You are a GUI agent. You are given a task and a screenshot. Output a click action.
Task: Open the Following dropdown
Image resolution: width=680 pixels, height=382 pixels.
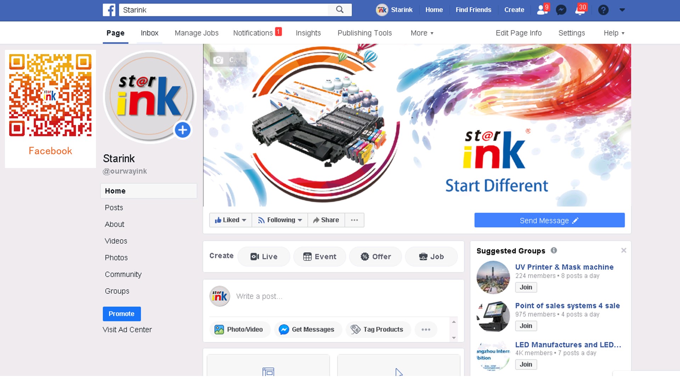point(280,220)
